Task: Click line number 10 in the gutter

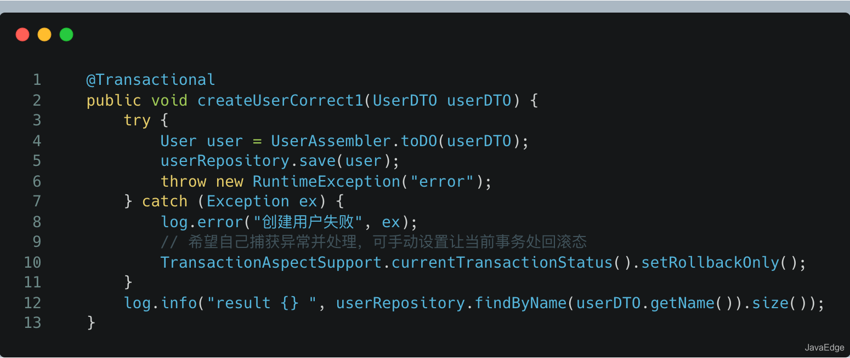Action: [x=33, y=262]
